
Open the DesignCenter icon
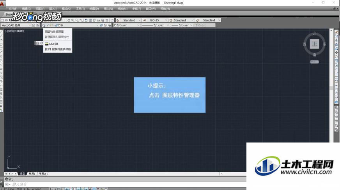pos(90,20)
